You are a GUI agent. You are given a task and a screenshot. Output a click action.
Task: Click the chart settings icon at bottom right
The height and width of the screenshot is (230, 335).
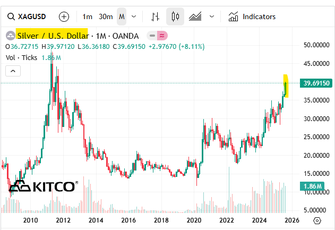coord(317,220)
